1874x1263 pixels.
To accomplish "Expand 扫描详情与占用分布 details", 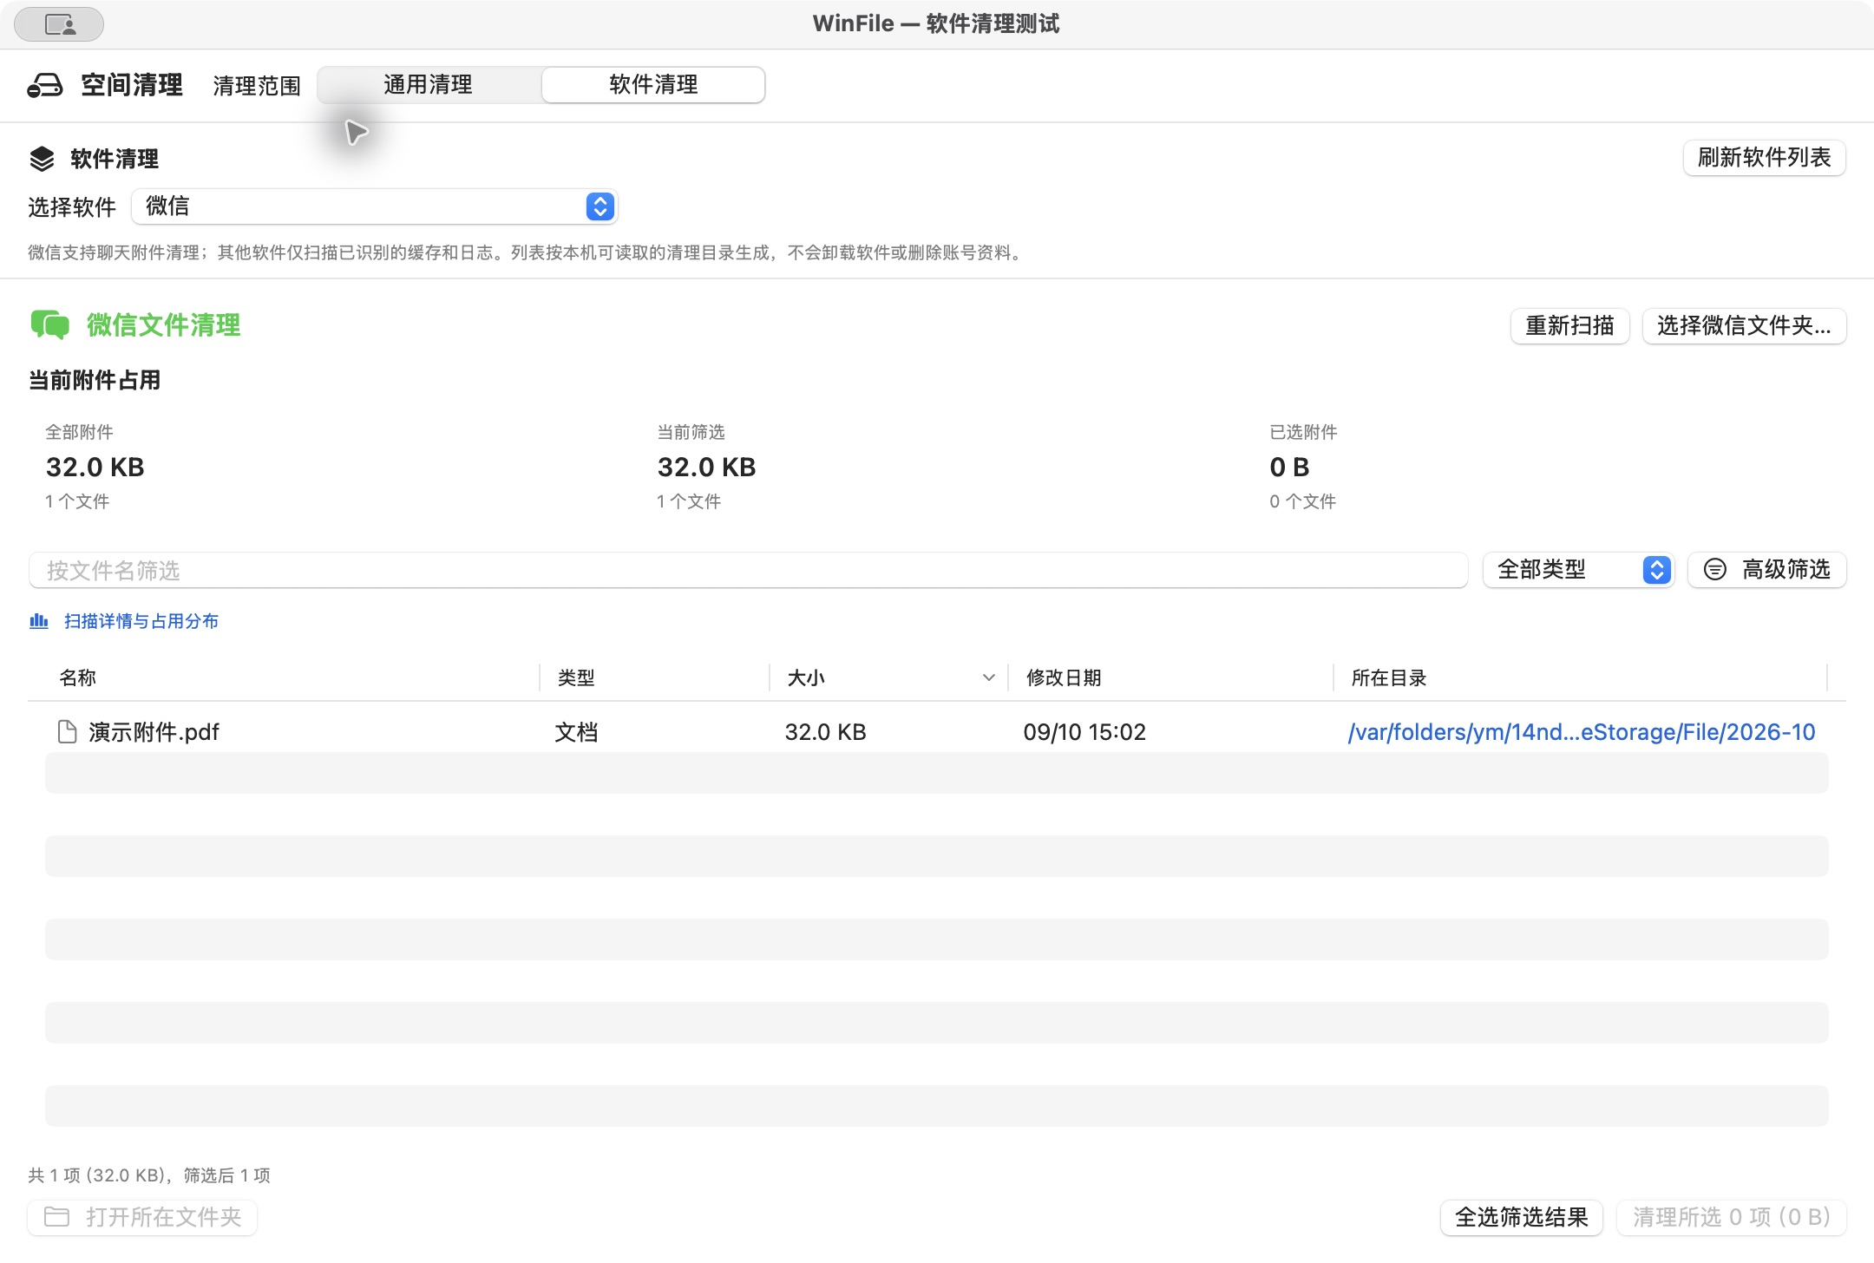I will 141,621.
